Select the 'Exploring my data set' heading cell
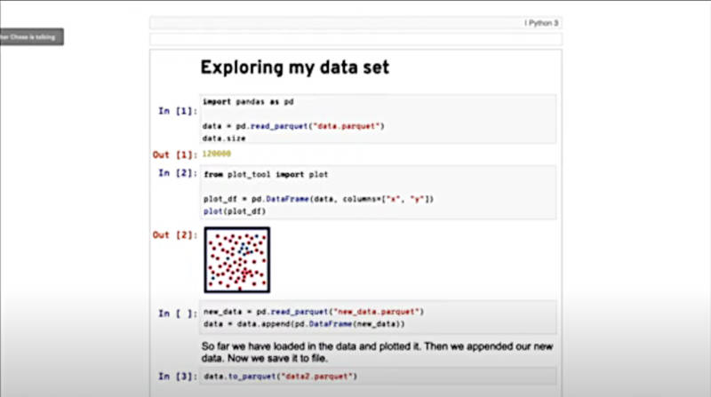The image size is (711, 397). pyautogui.click(x=295, y=67)
